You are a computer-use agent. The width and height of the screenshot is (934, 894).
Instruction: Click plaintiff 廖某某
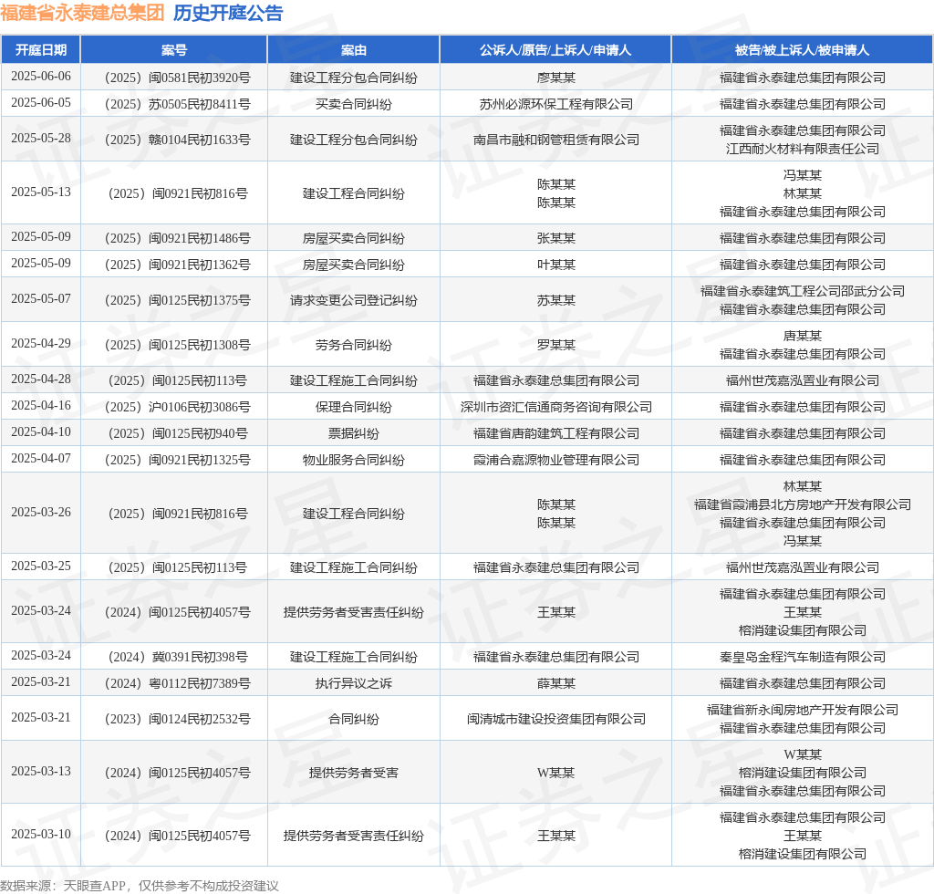coord(555,78)
